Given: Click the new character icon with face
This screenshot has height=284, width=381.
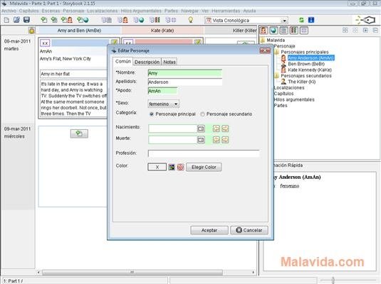Looking at the screenshot, I should click(67, 20).
